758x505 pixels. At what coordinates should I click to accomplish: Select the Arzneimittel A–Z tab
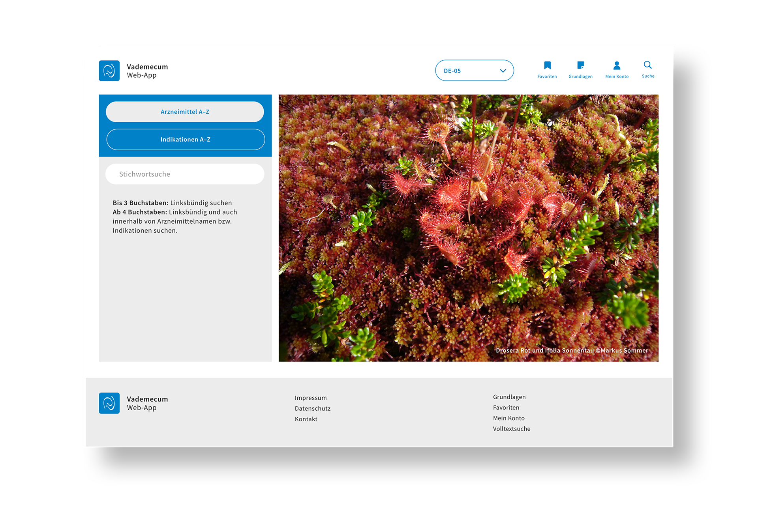click(x=185, y=112)
